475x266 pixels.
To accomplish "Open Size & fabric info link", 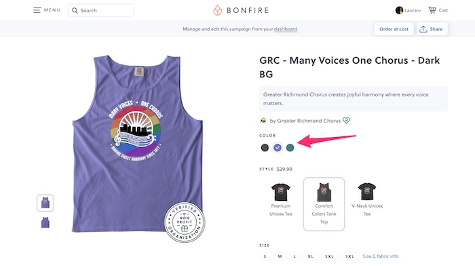I will pyautogui.click(x=381, y=256).
